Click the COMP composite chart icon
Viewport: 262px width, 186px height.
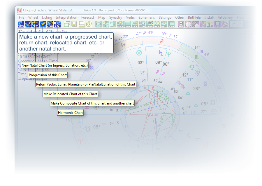click(50, 24)
